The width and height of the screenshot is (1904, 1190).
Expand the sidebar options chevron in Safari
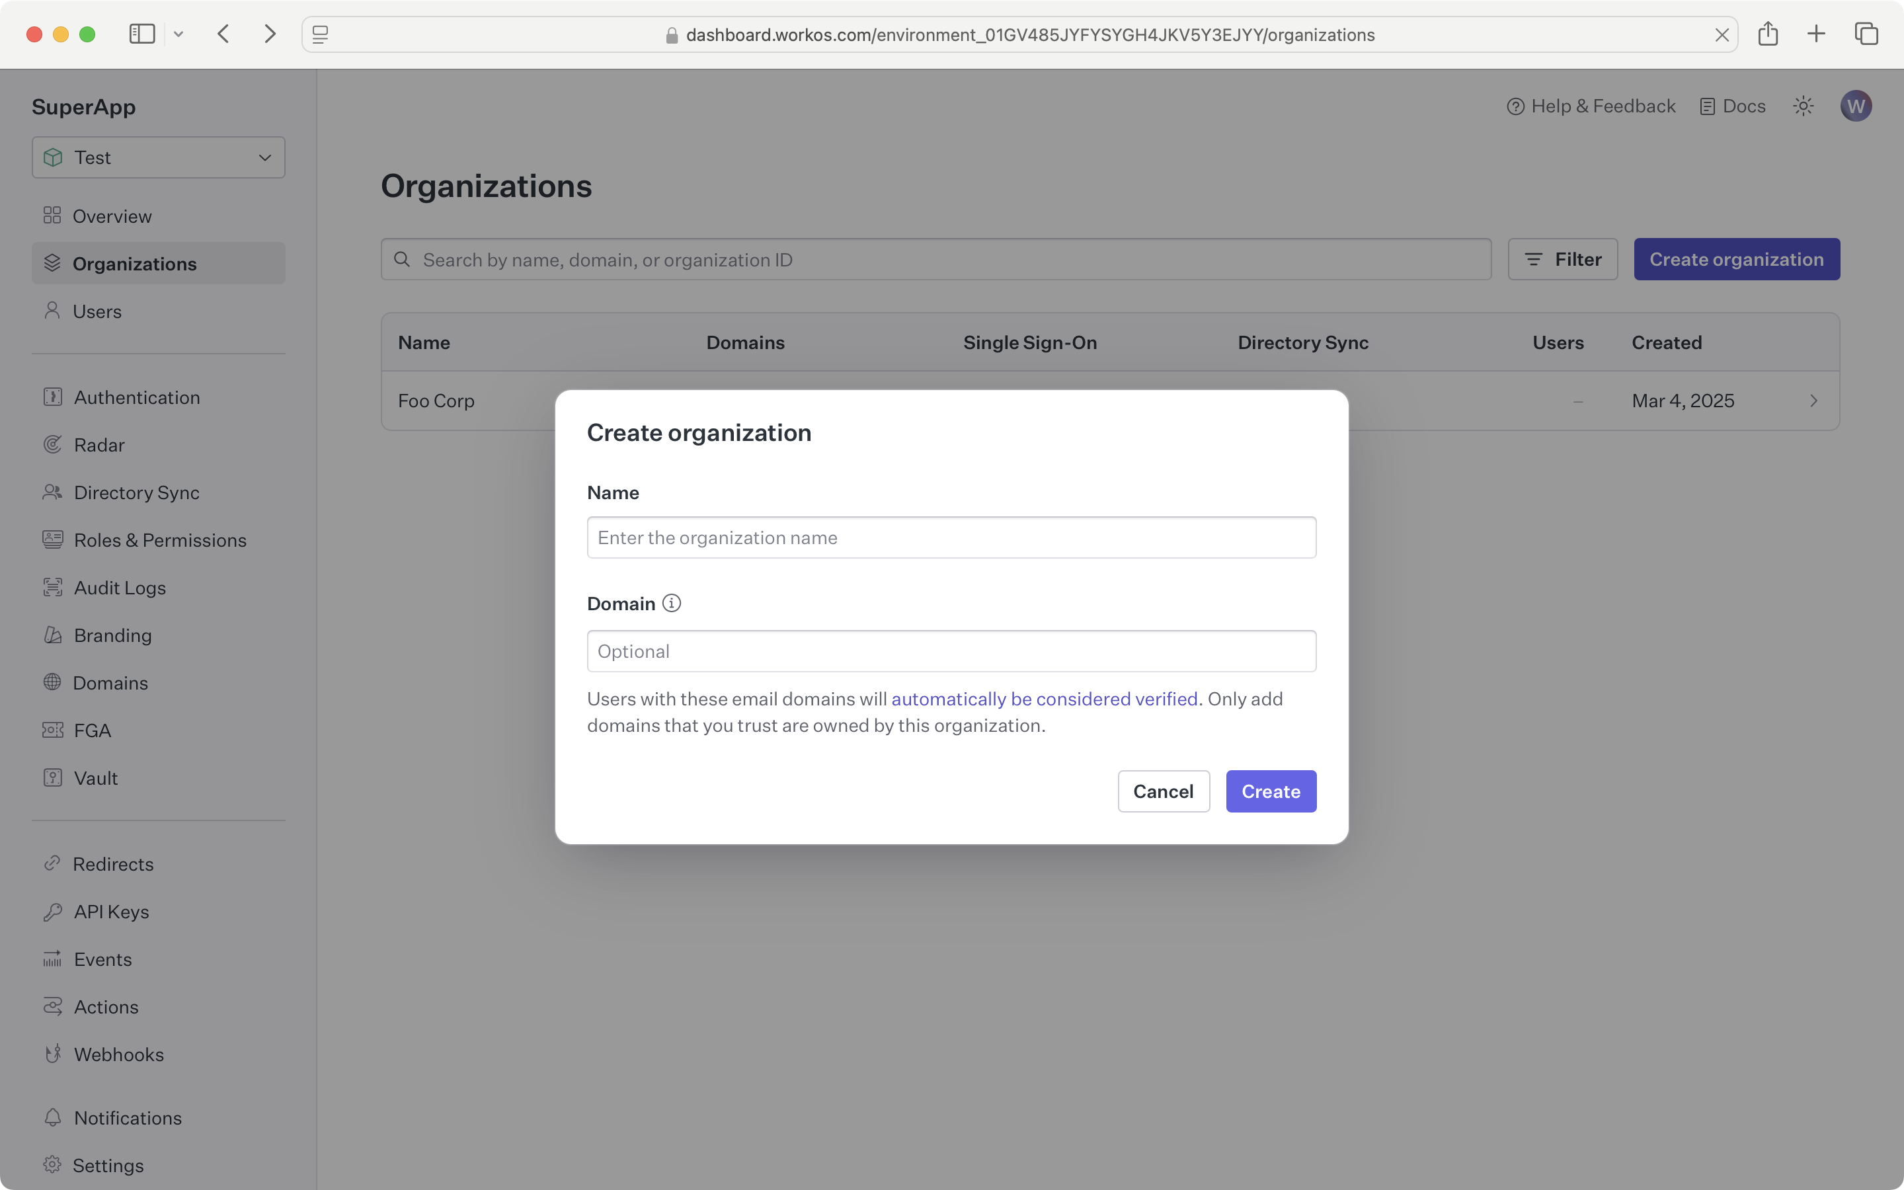pyautogui.click(x=178, y=34)
